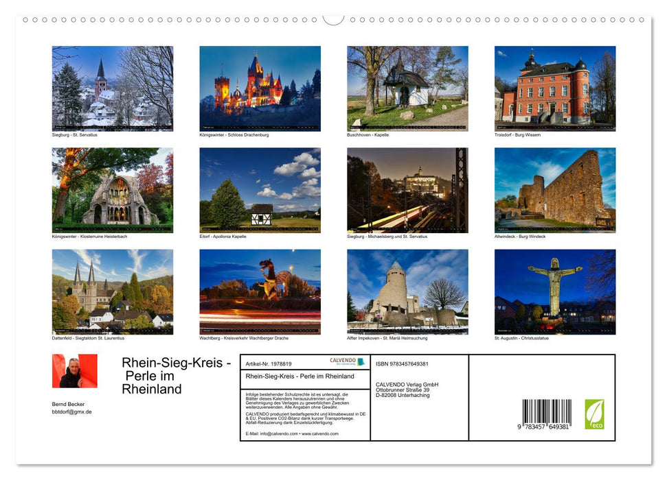Image resolution: width=667 pixels, height=480 pixels.
Task: Expand the Eitorf Apollonia Kapelle photo
Action: (x=260, y=189)
